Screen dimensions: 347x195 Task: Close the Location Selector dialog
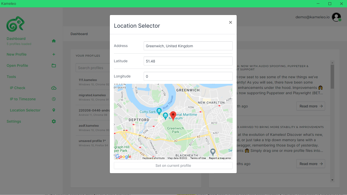[x=230, y=22]
